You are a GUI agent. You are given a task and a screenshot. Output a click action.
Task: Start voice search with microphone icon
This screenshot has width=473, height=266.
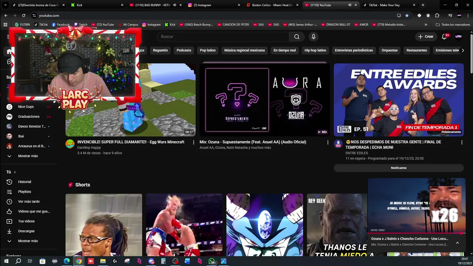[313, 37]
